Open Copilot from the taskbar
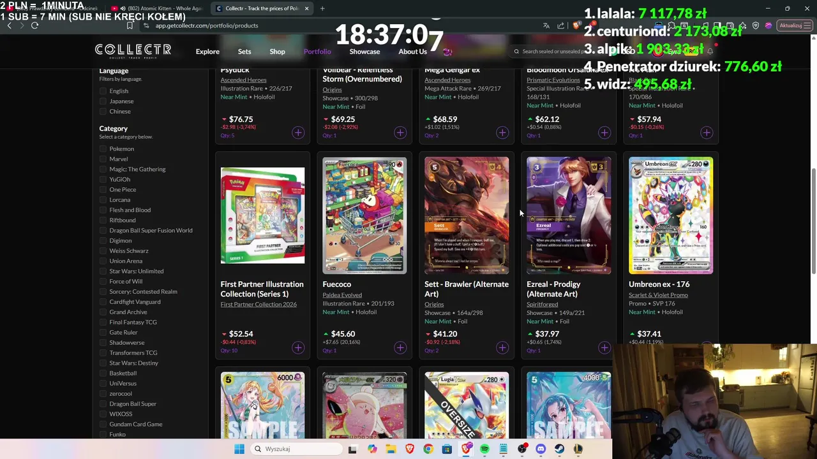Screen dimensions: 817x459 coord(372,449)
